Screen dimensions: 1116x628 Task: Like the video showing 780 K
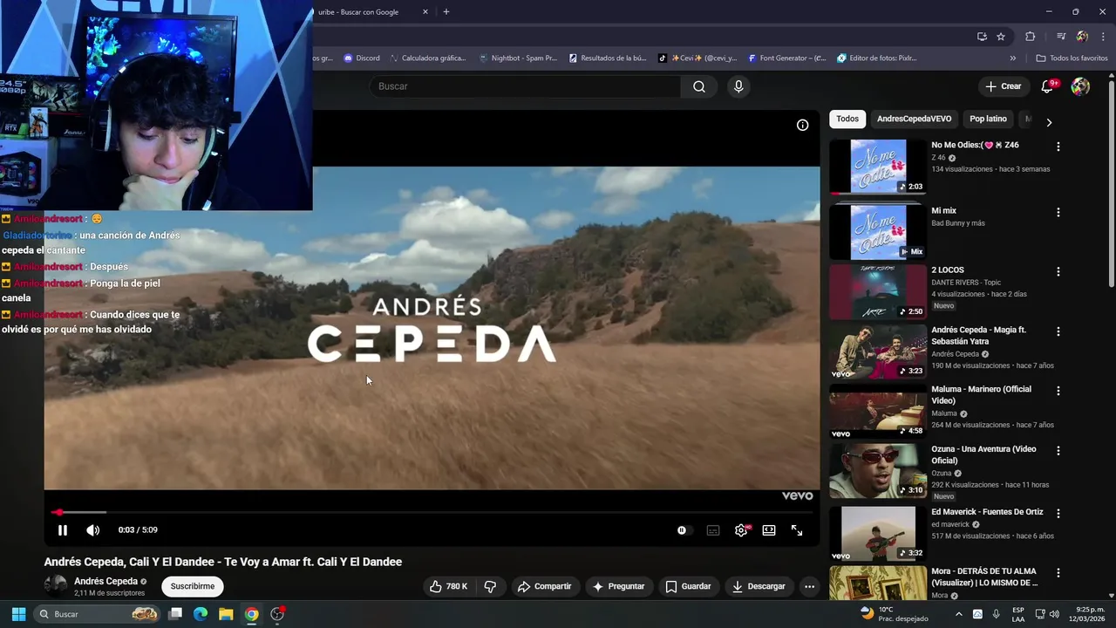coord(448,586)
